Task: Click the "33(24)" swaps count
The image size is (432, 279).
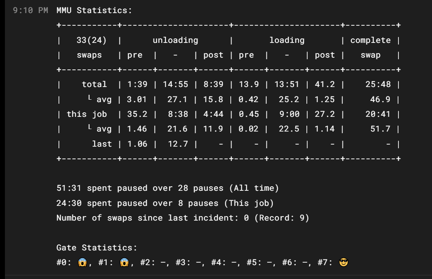Action: tap(91, 40)
